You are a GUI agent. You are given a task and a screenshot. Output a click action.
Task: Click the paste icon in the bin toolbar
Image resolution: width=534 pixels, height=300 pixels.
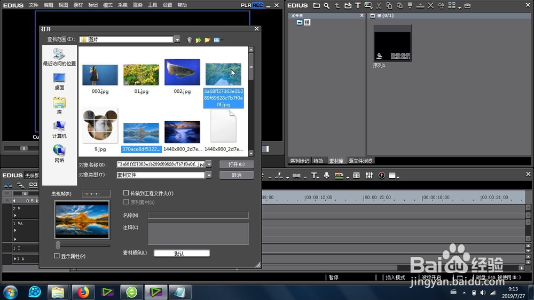pyautogui.click(x=399, y=5)
